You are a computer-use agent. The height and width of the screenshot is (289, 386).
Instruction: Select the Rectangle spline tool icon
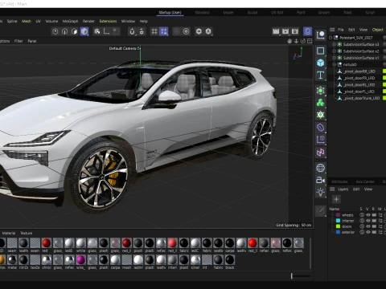click(321, 51)
